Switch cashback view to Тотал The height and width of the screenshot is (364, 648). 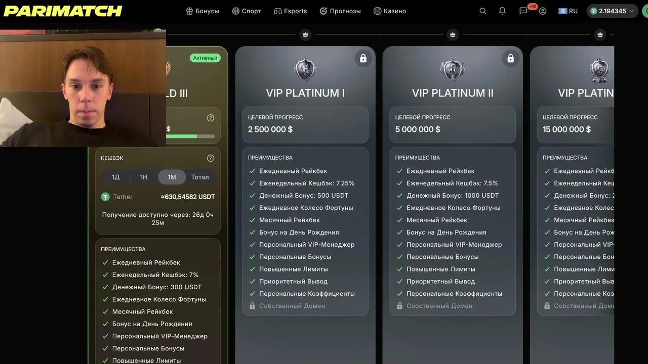[x=200, y=177]
